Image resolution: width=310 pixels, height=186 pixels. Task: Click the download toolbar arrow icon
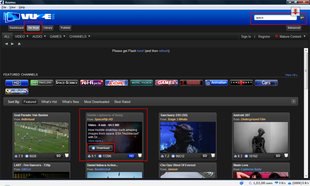(x=296, y=11)
